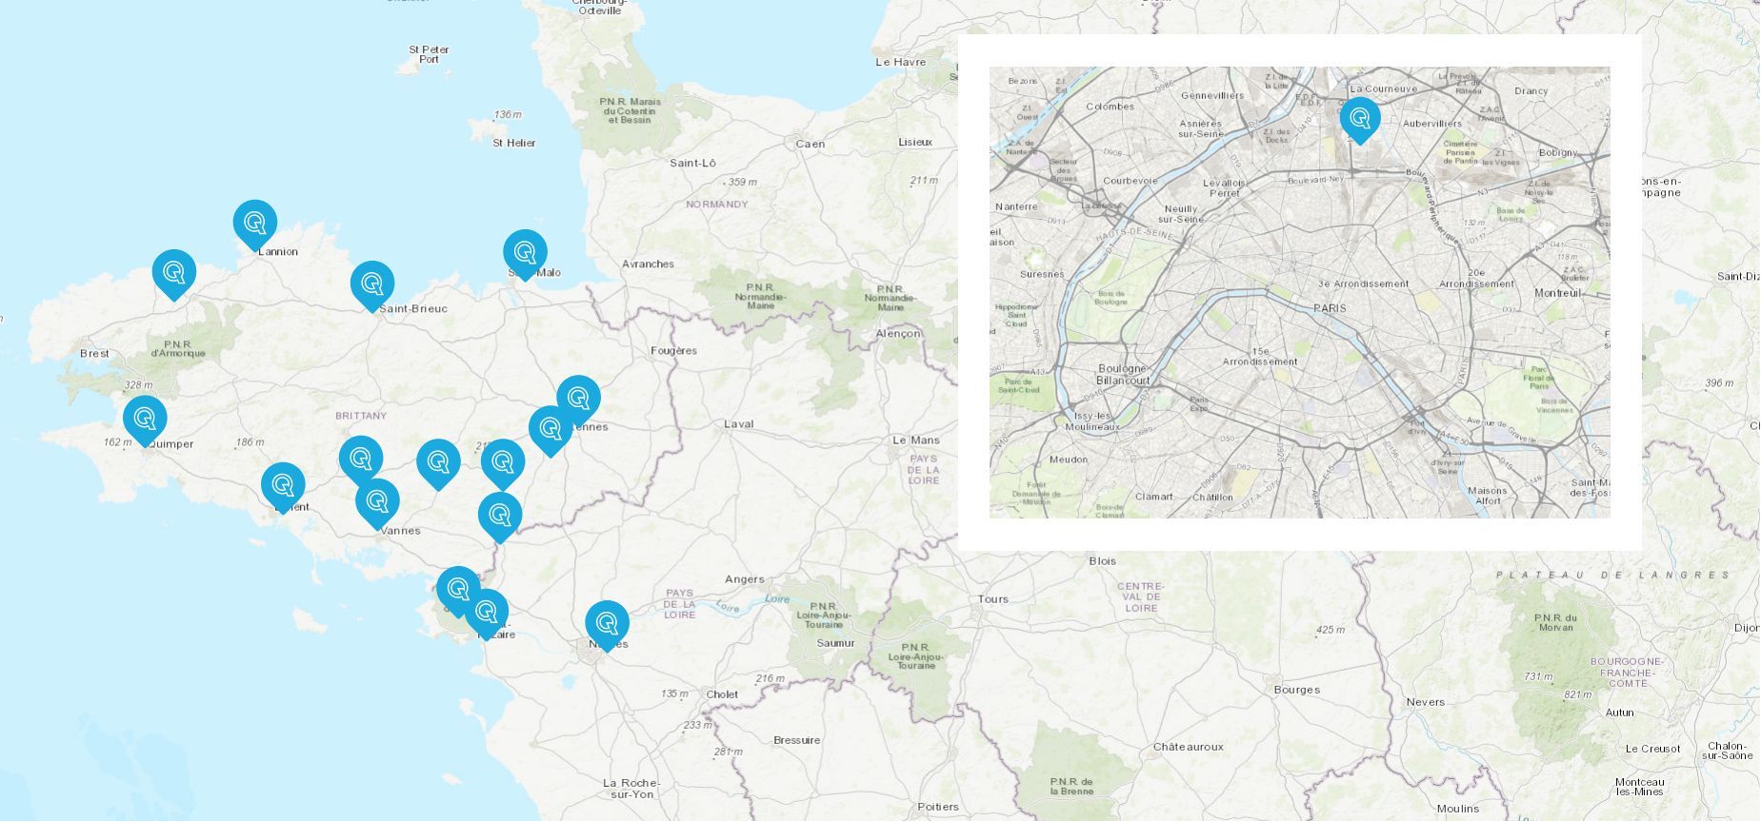Select Courbevoie label in inset map
Screen dimensions: 1761x821
click(x=1131, y=181)
